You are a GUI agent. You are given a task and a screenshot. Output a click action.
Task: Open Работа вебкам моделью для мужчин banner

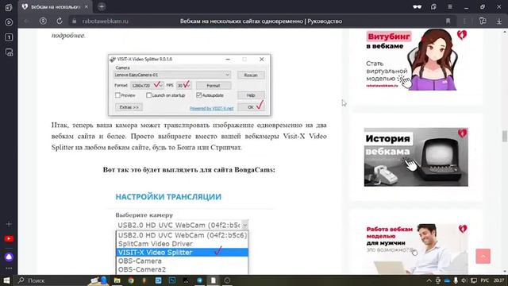(416, 249)
